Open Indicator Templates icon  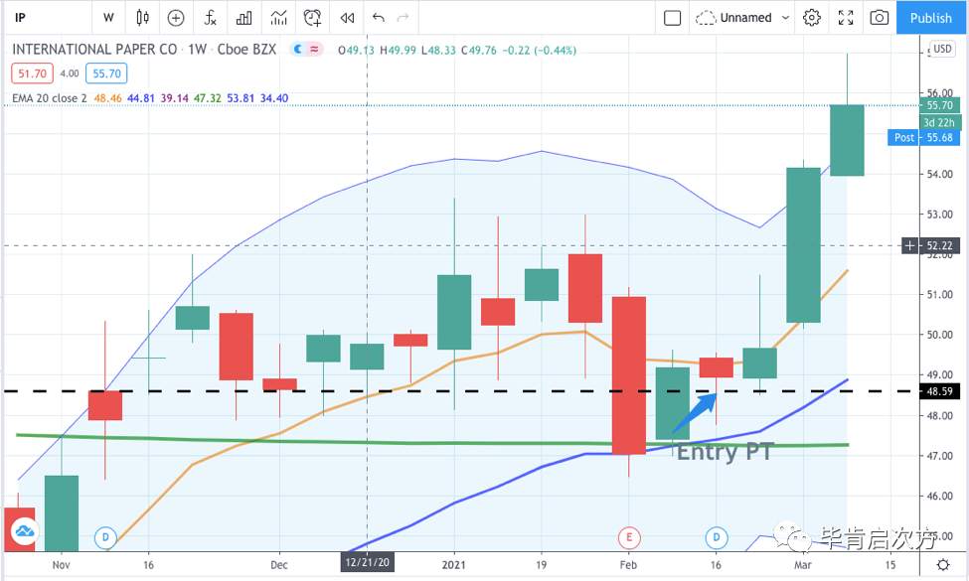pyautogui.click(x=278, y=18)
